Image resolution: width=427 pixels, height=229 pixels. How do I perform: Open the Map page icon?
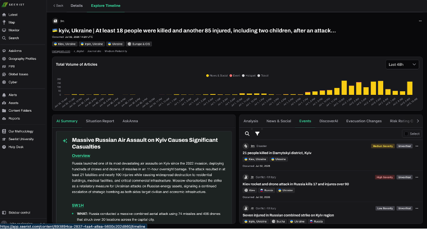pos(4,22)
